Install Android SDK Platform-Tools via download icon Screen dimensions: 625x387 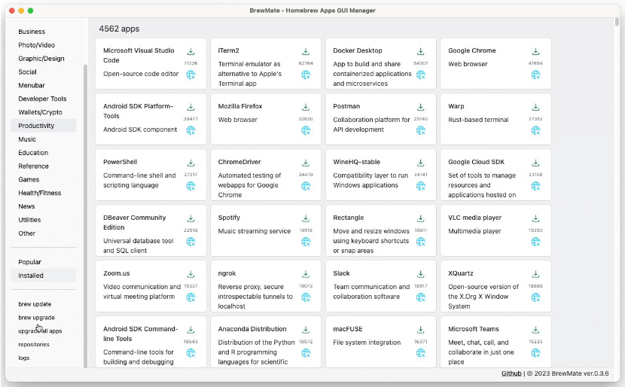click(x=191, y=107)
